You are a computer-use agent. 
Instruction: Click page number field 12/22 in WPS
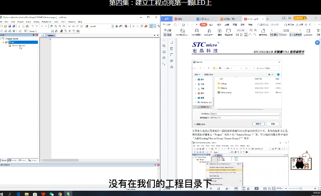point(286,30)
